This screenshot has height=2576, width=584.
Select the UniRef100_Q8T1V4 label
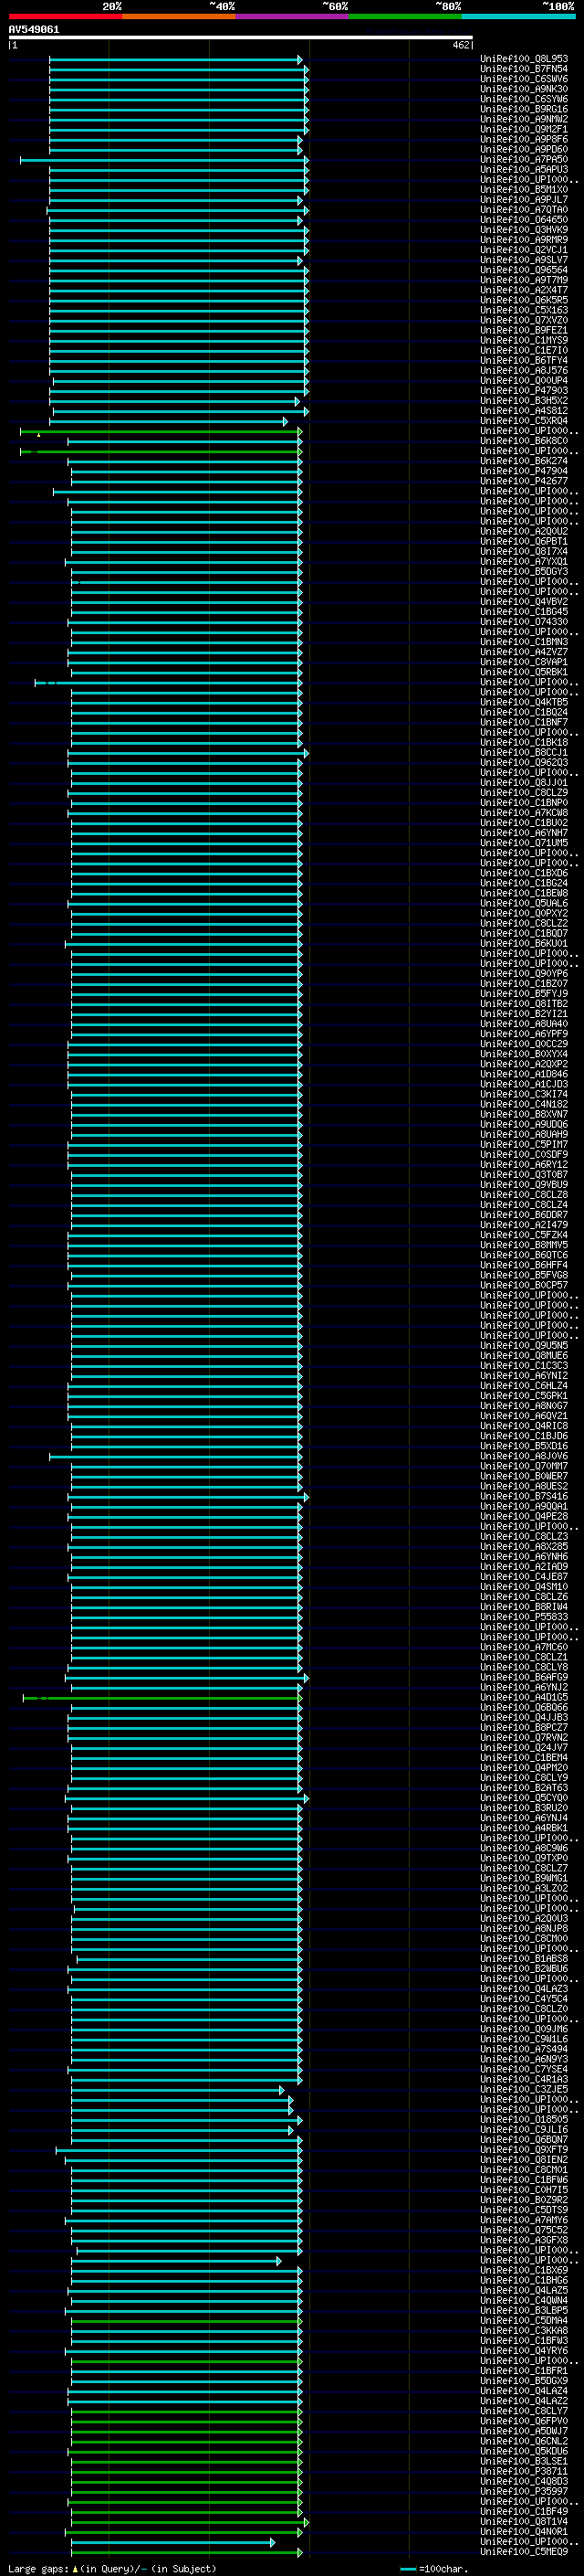pos(523,2521)
